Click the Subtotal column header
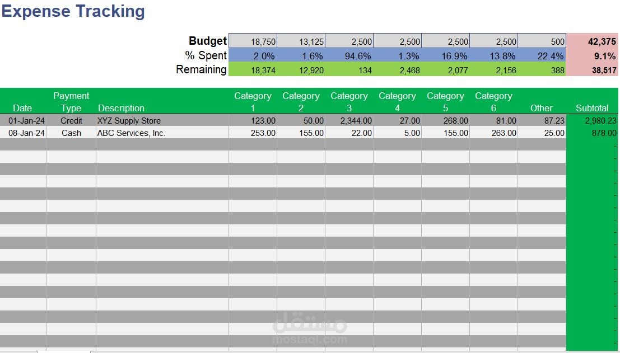The height and width of the screenshot is (353, 620). click(x=592, y=108)
